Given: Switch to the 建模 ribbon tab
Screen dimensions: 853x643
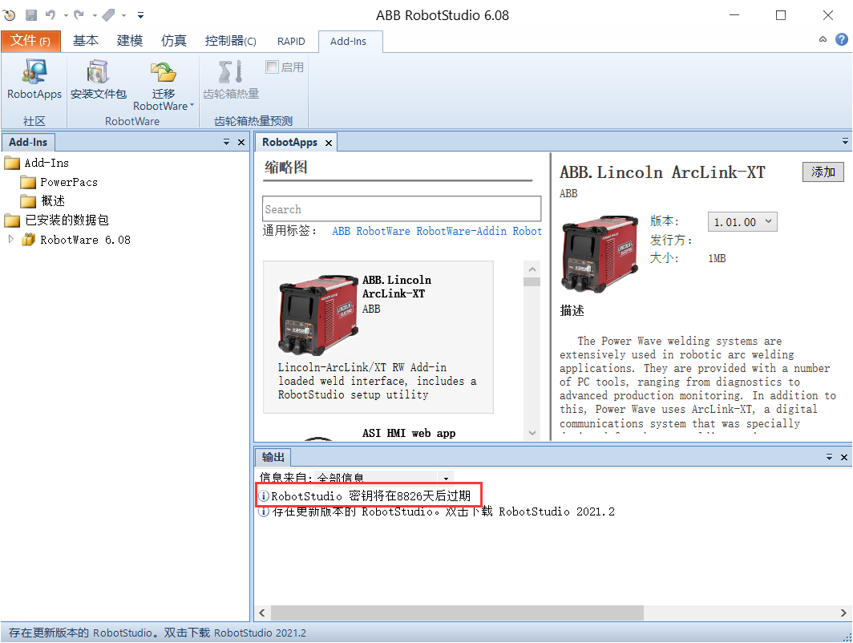Looking at the screenshot, I should click(x=130, y=41).
